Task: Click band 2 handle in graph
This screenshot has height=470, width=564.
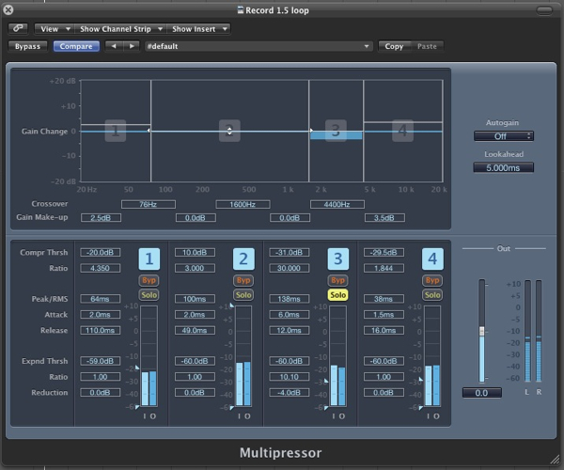Action: [x=229, y=131]
